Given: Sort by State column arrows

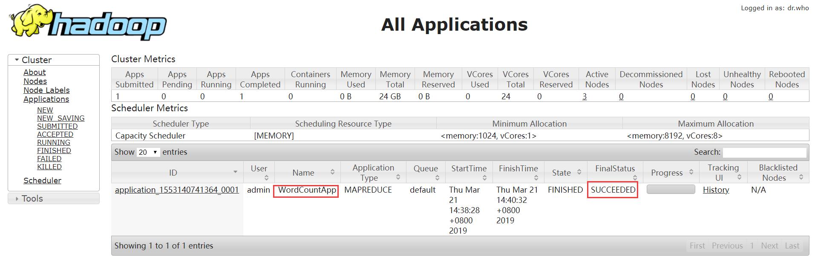Looking at the screenshot, I should point(579,172).
